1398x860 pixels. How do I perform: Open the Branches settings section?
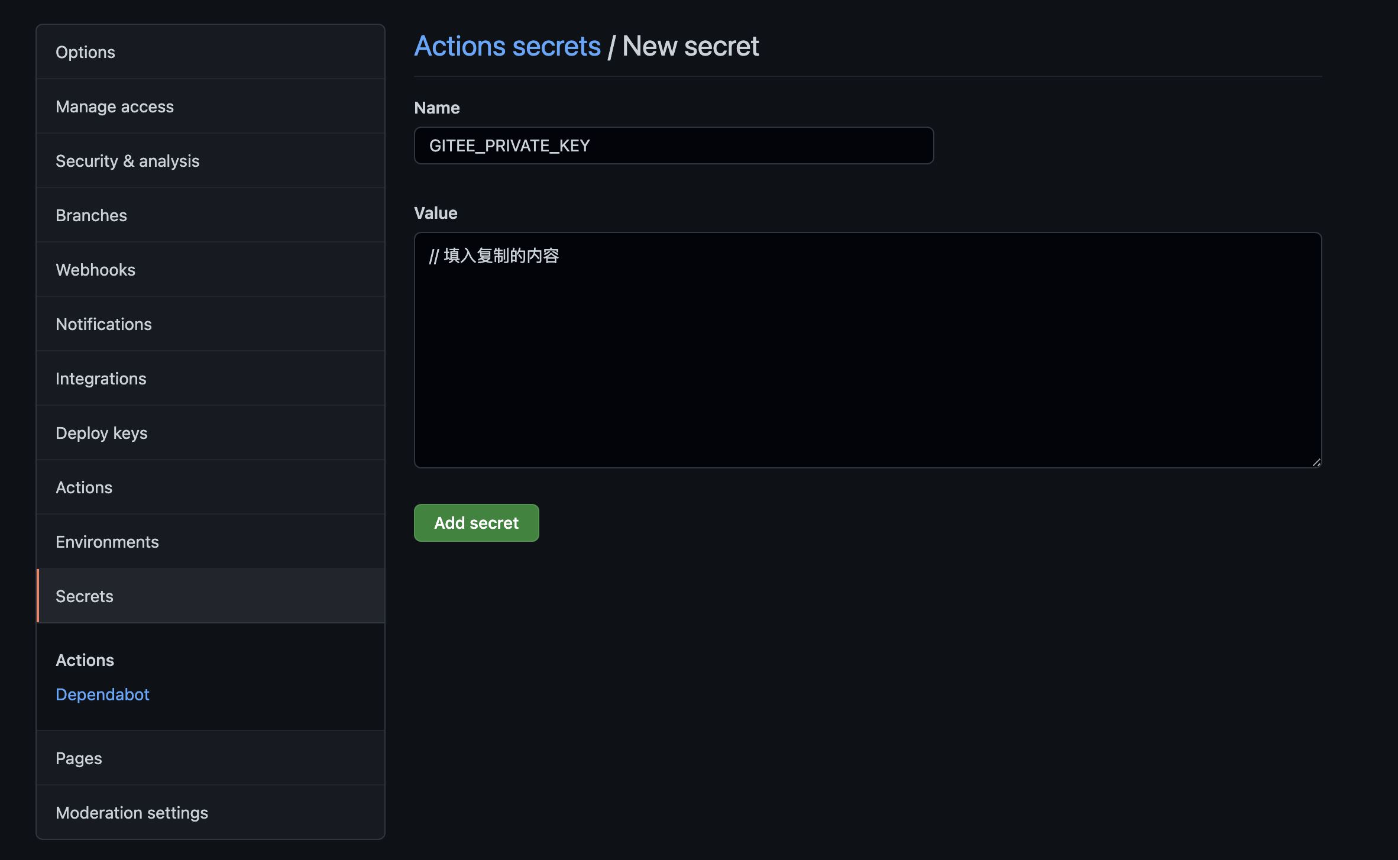pos(91,215)
